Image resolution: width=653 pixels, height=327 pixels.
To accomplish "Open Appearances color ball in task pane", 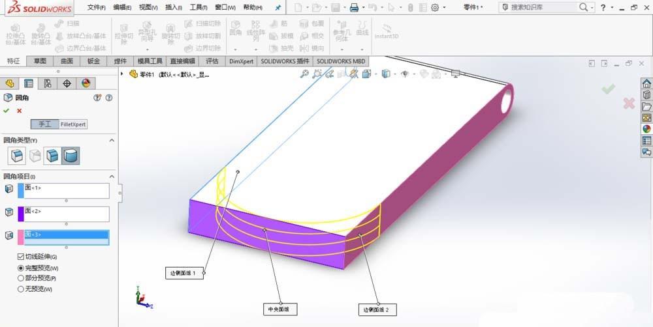I will (x=646, y=129).
